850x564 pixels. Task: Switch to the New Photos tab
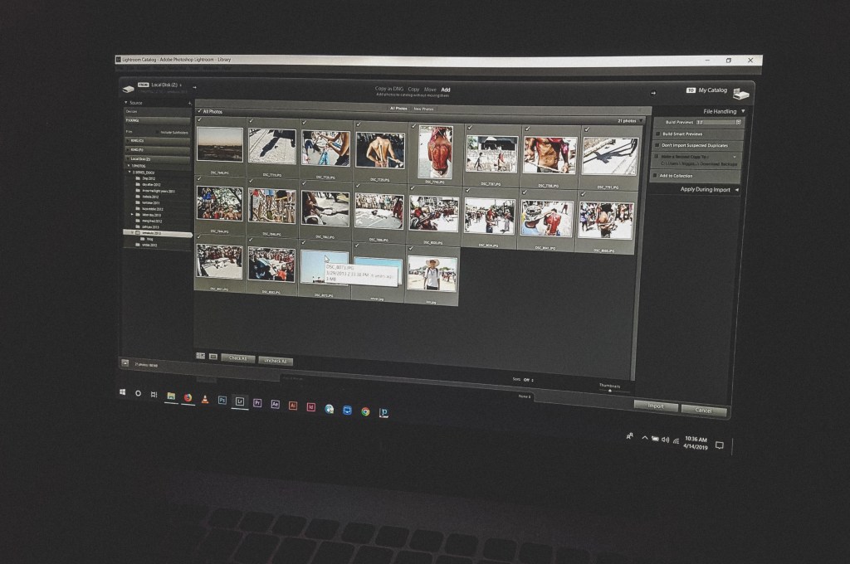coord(423,109)
